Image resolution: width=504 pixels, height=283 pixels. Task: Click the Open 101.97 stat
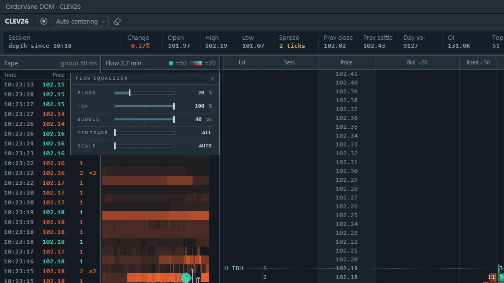coord(179,42)
